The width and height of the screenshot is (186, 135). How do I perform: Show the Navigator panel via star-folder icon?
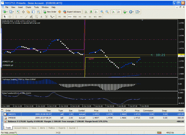click(28, 12)
